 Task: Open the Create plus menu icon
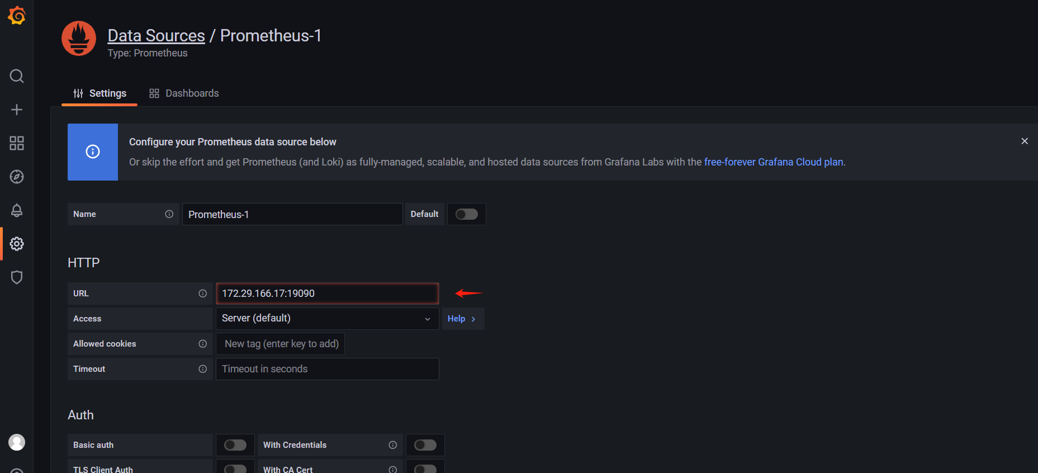[x=17, y=110]
